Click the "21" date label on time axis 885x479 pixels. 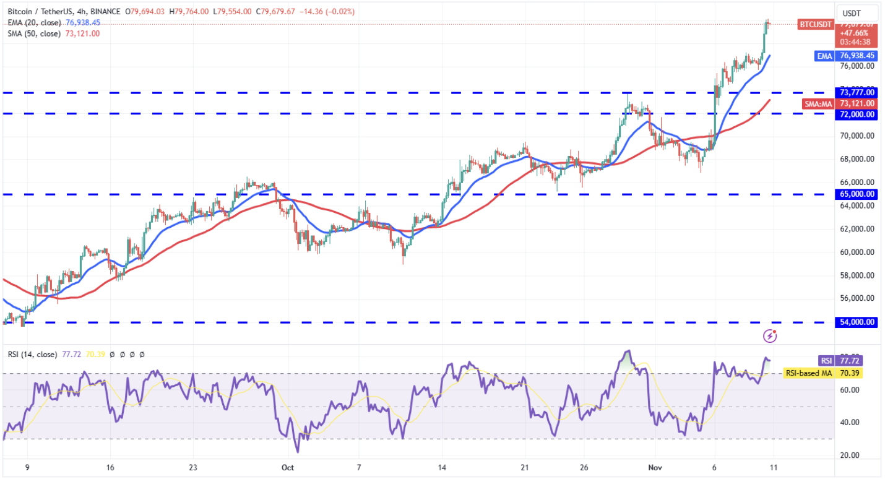pos(525,468)
